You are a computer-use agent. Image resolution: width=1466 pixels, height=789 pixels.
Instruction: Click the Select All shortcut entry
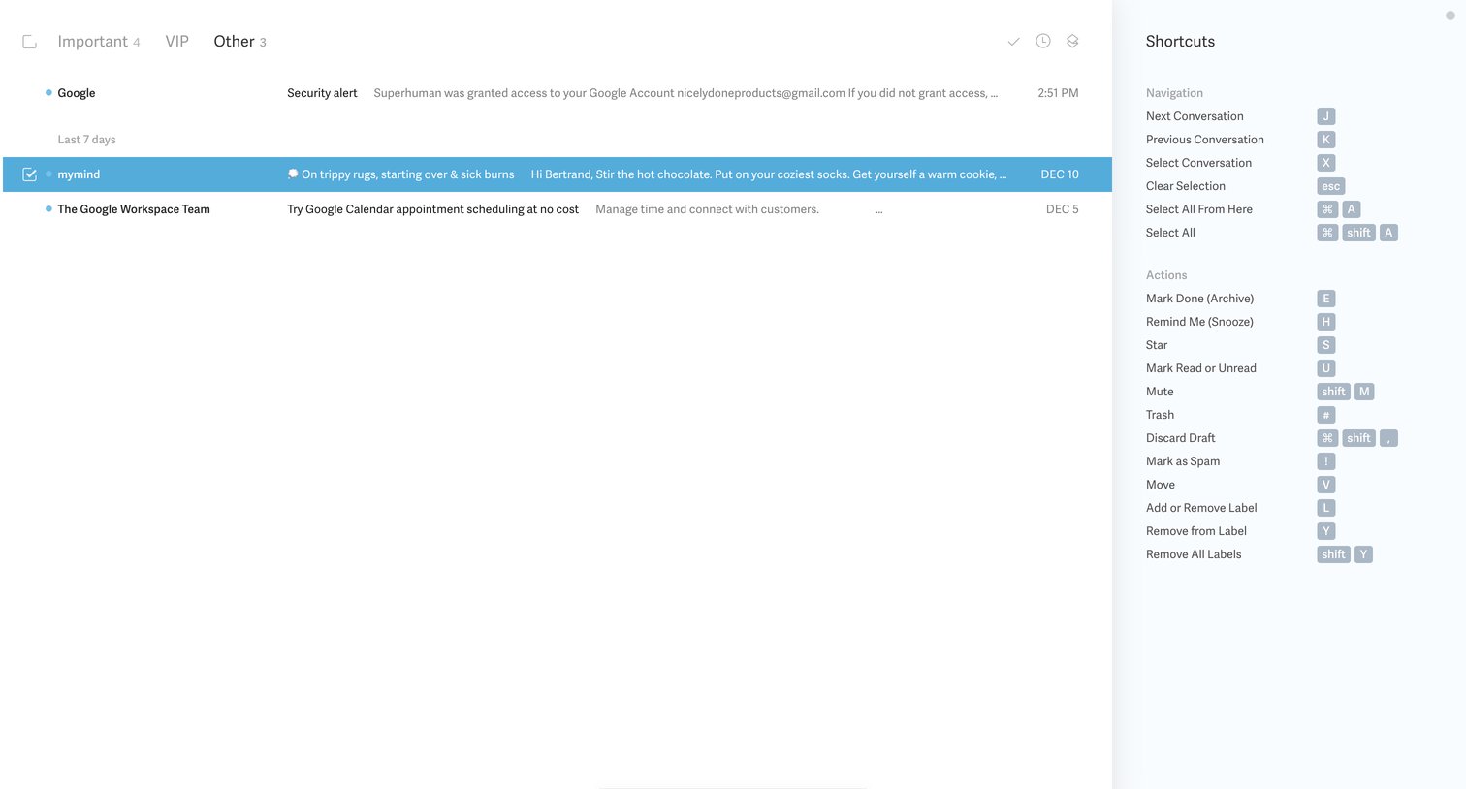click(1170, 233)
